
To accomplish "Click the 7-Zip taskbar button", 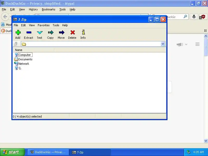I will [x=90, y=152].
